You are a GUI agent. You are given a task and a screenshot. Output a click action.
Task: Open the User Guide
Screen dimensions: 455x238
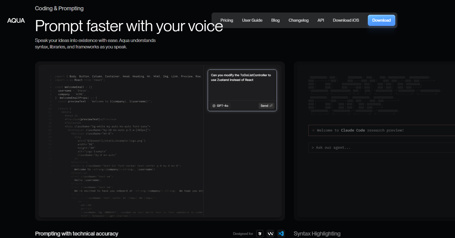[252, 20]
